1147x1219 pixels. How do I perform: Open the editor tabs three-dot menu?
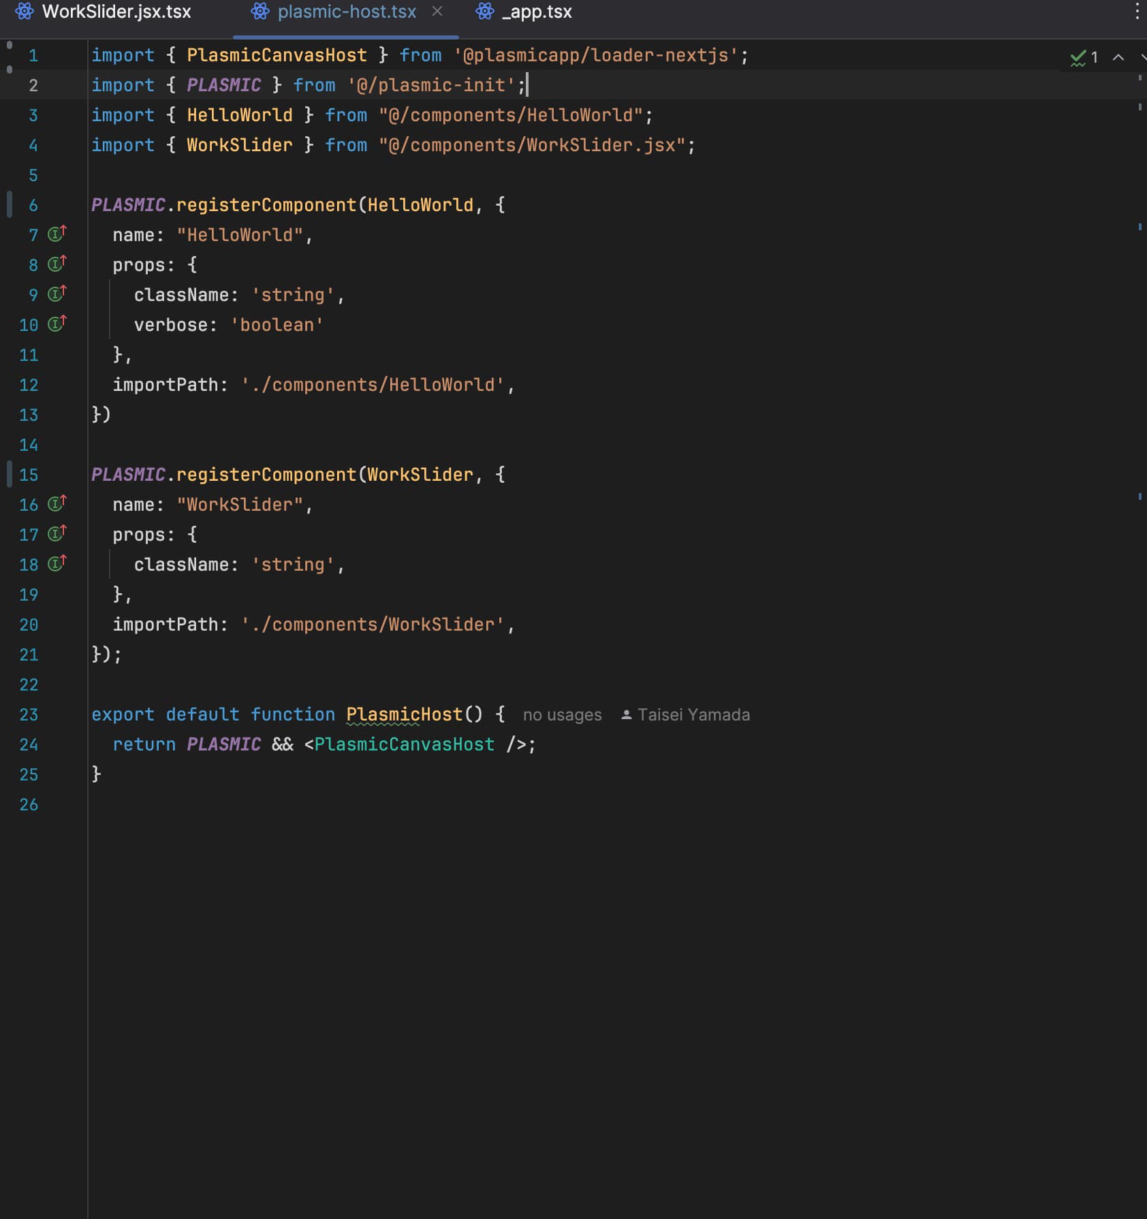[1137, 12]
